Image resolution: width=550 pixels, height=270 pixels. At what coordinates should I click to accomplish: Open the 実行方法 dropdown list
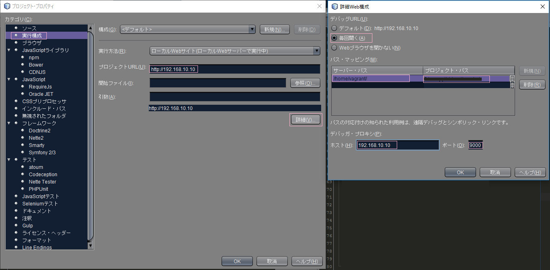tap(316, 51)
